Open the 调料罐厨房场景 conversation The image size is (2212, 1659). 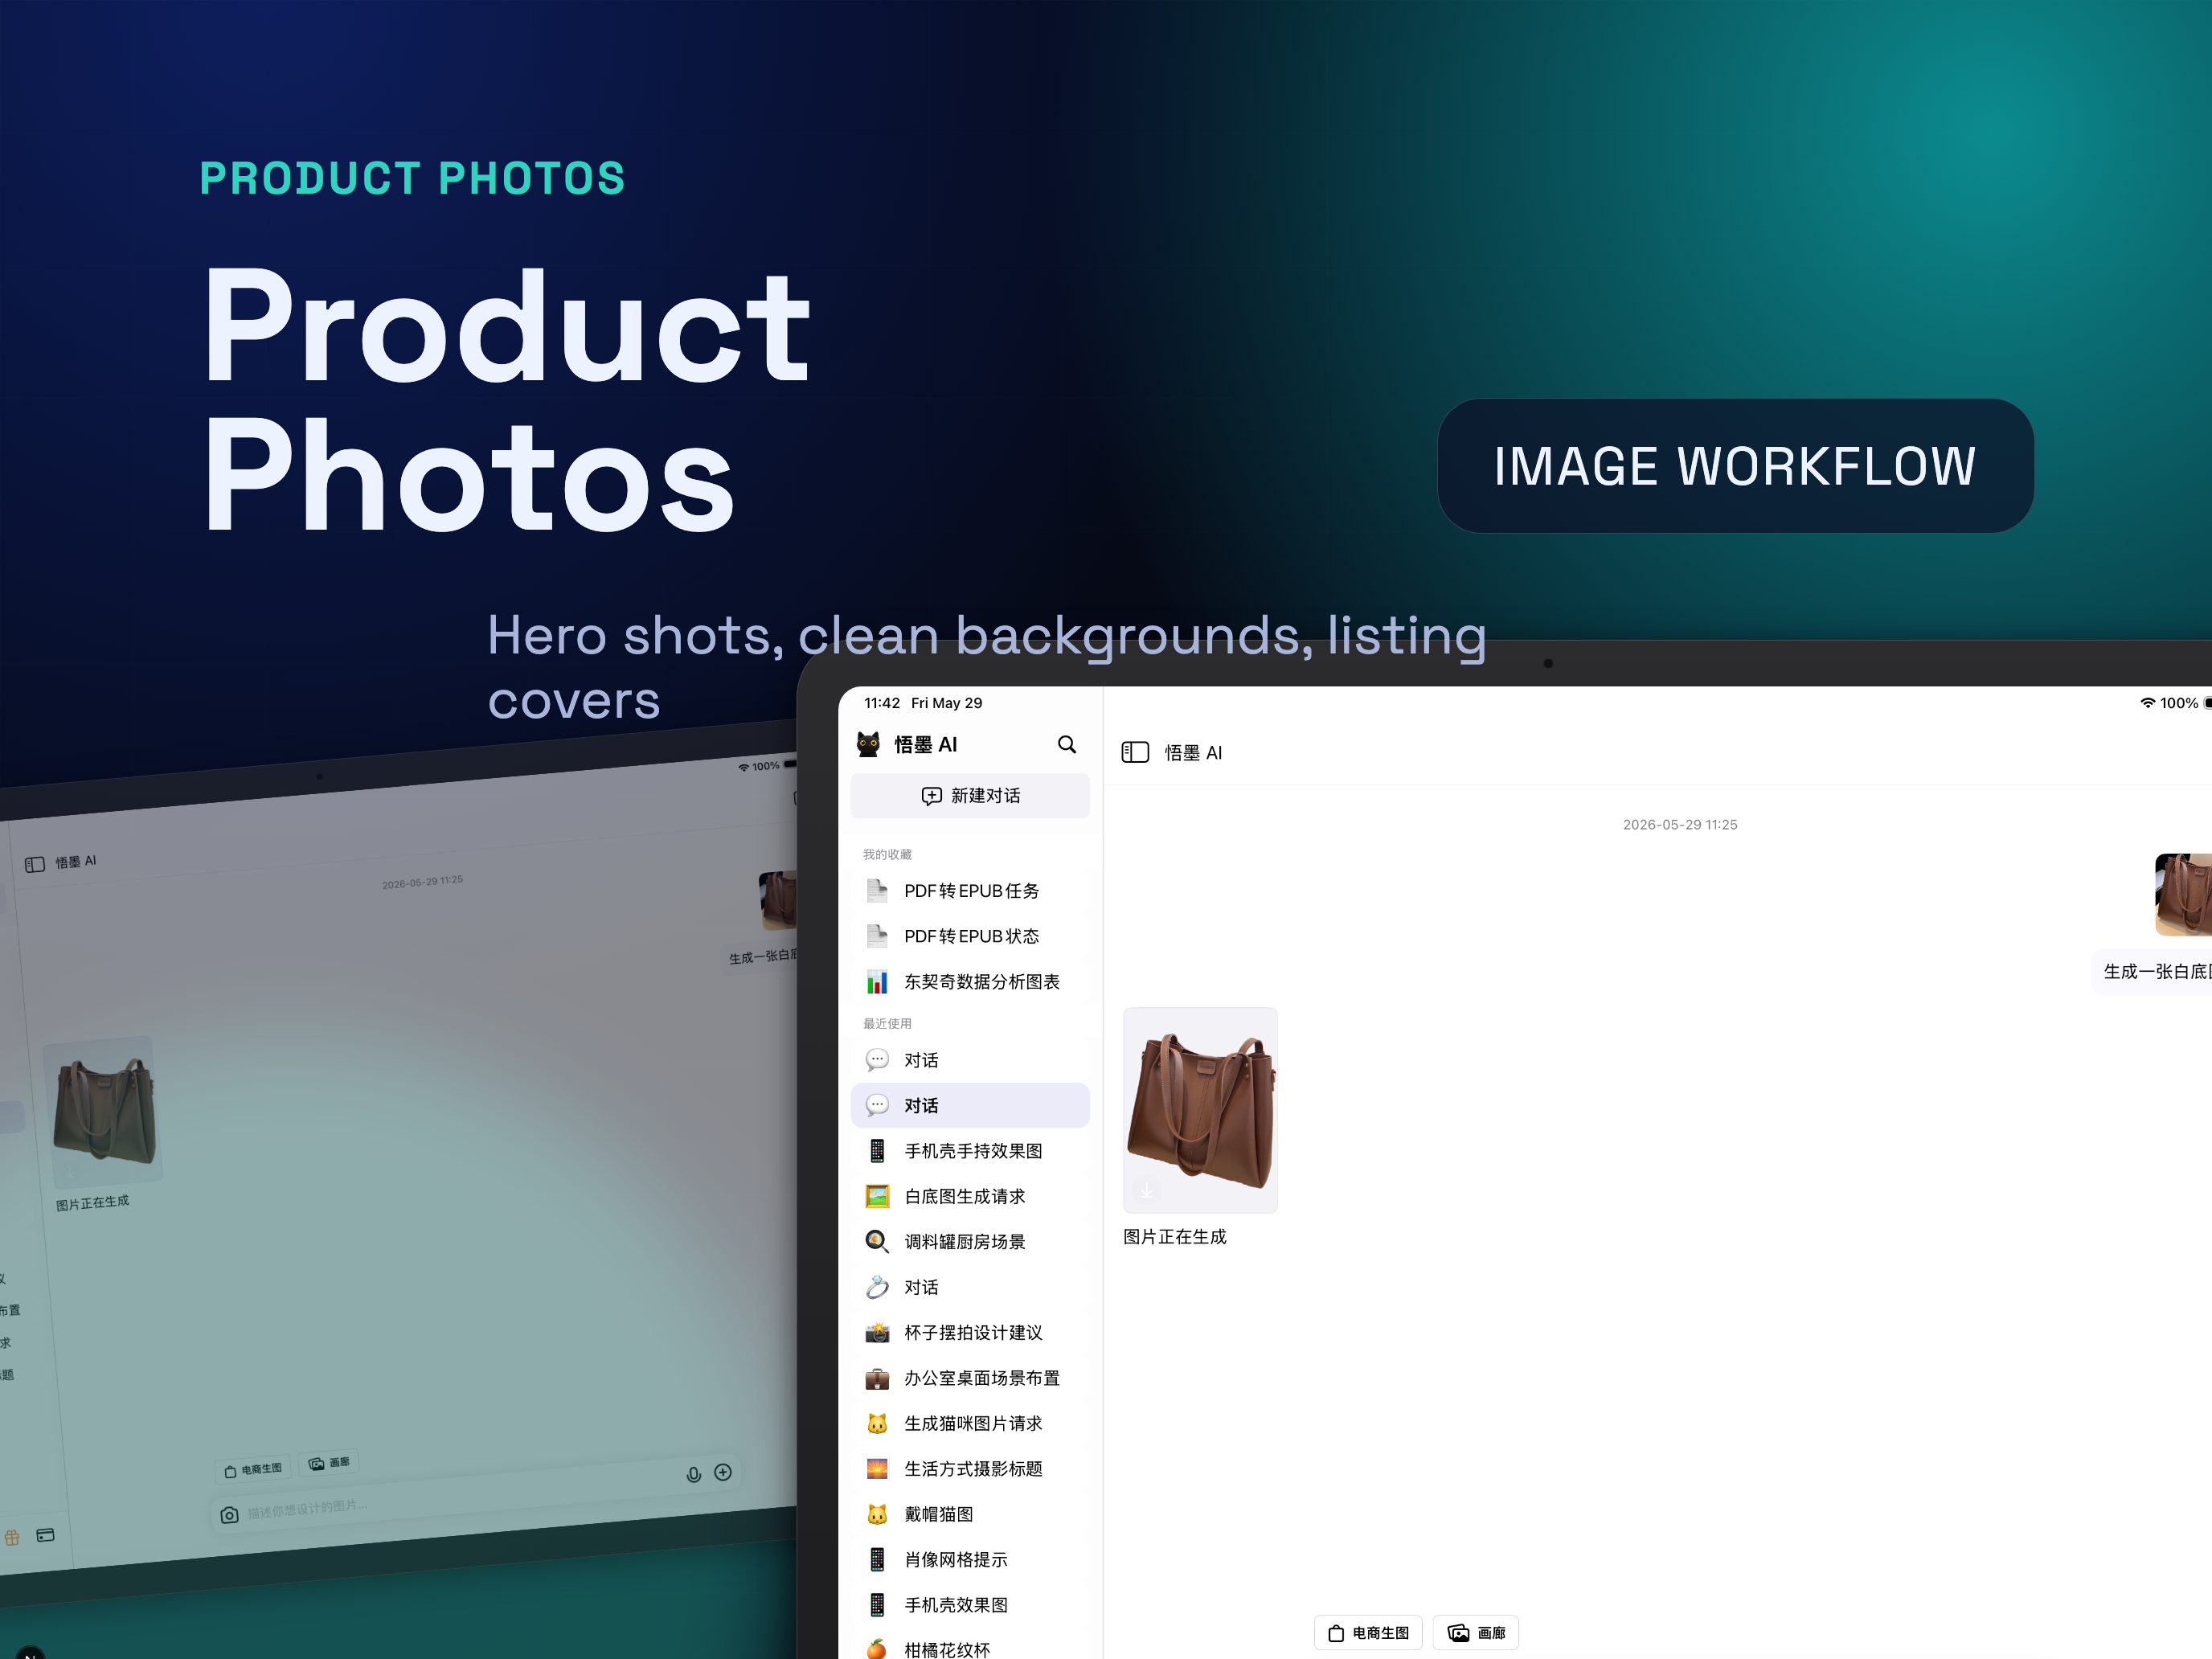(970, 1242)
